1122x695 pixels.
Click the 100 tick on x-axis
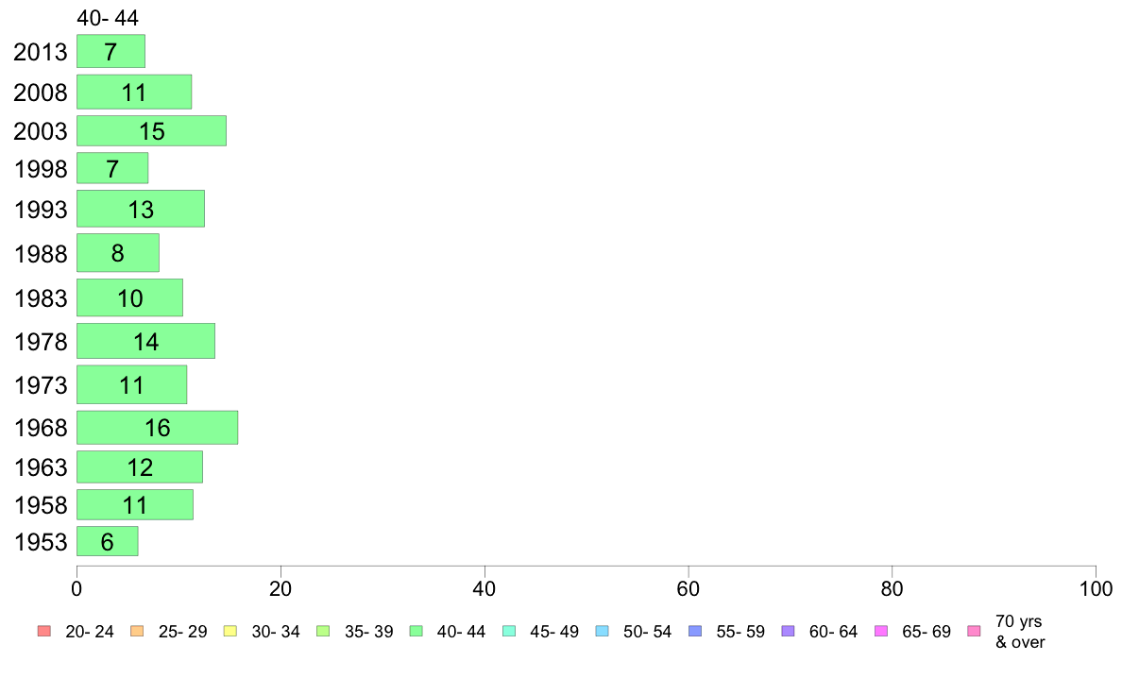pyautogui.click(x=1096, y=589)
